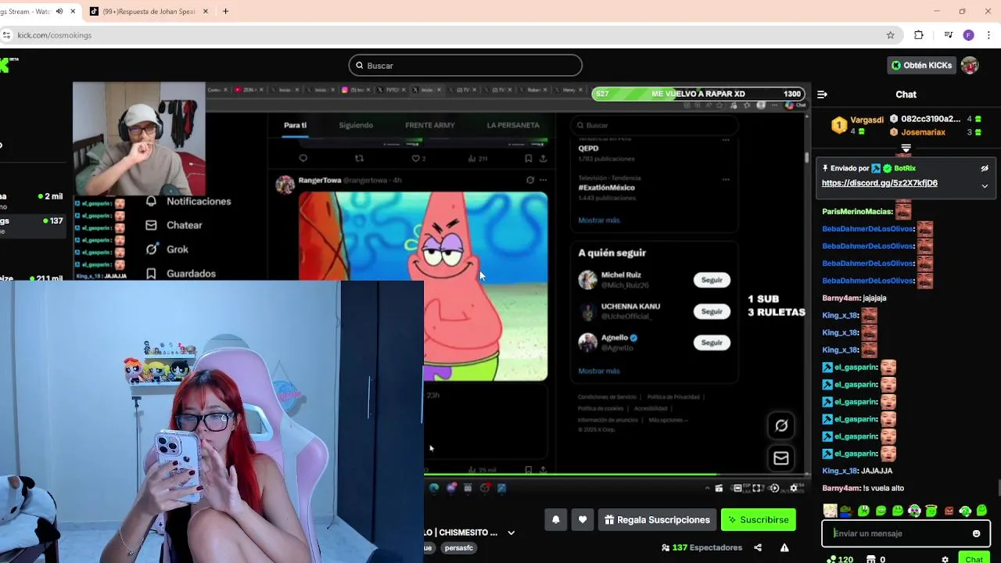Toggle fullscreen on the video player

click(756, 488)
